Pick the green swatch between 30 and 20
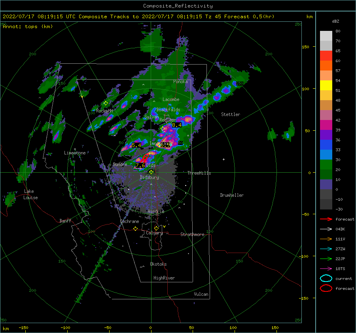 click(326, 164)
